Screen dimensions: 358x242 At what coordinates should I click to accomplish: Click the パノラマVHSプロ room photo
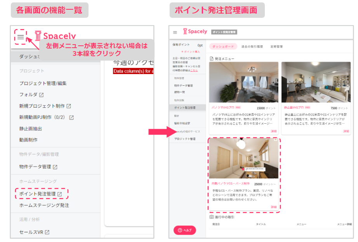coord(243,82)
